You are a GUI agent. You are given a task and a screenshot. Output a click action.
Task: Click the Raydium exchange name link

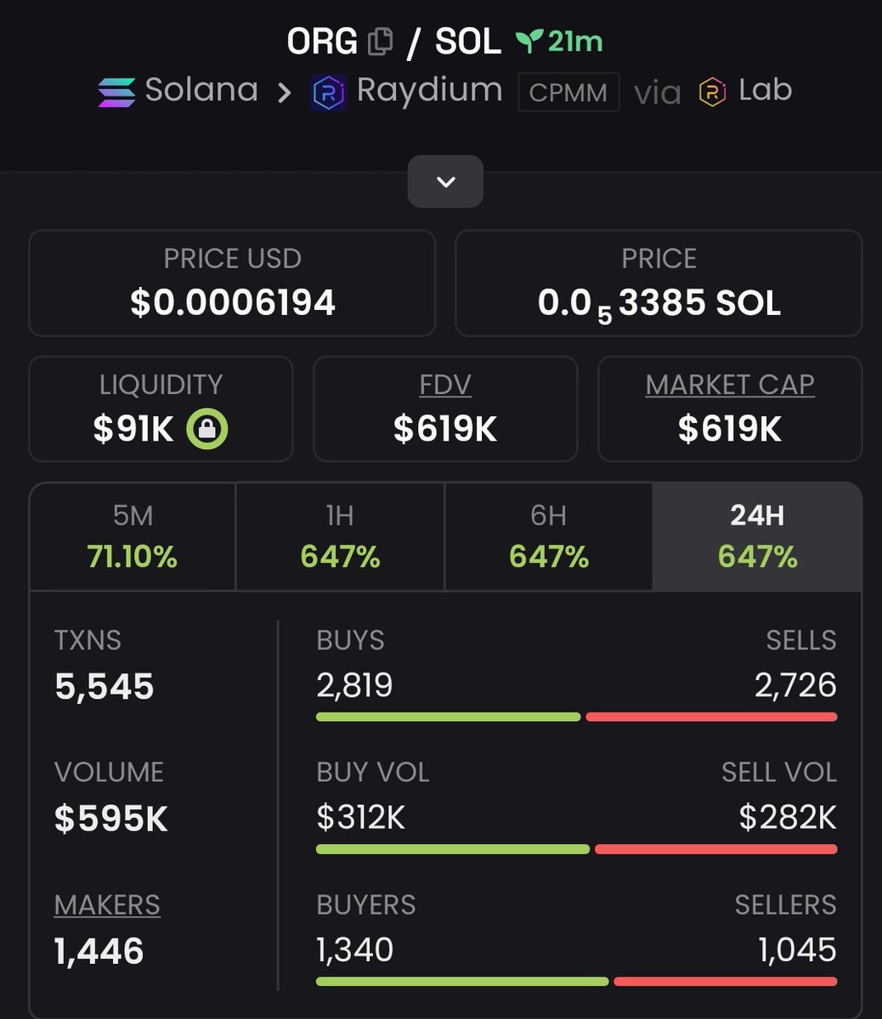tap(429, 90)
